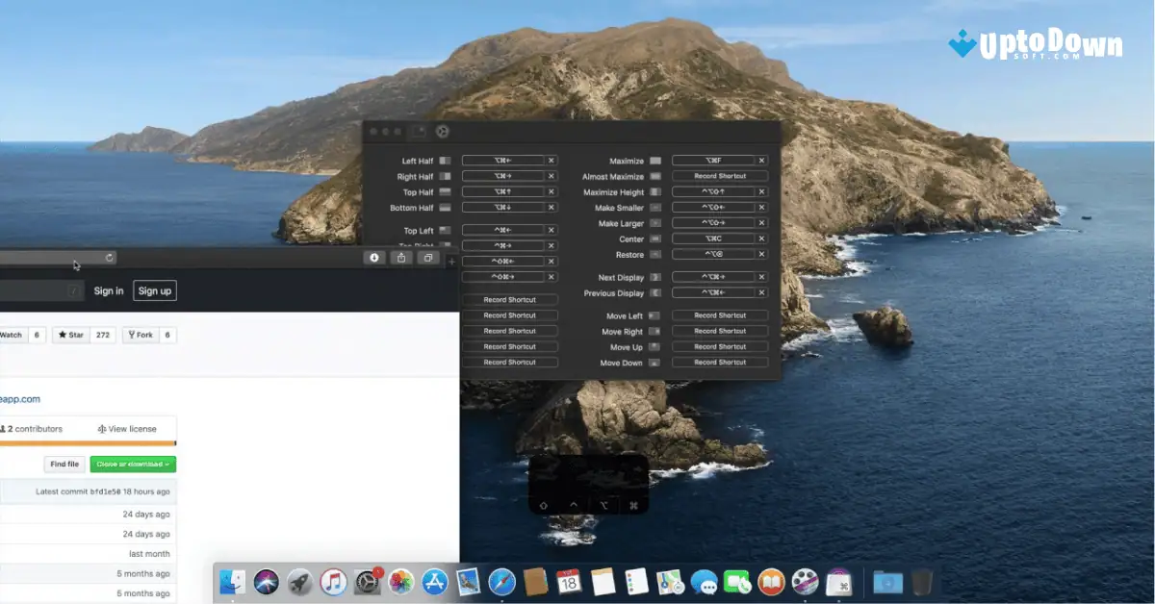The width and height of the screenshot is (1155, 604).
Task: Open Launchpad from the Dock
Action: pos(299,582)
